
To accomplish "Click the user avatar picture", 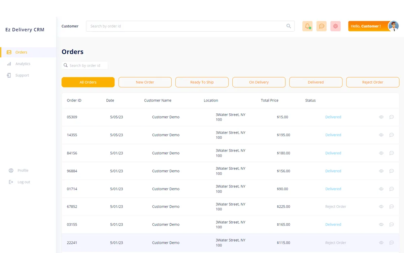I will (x=394, y=26).
